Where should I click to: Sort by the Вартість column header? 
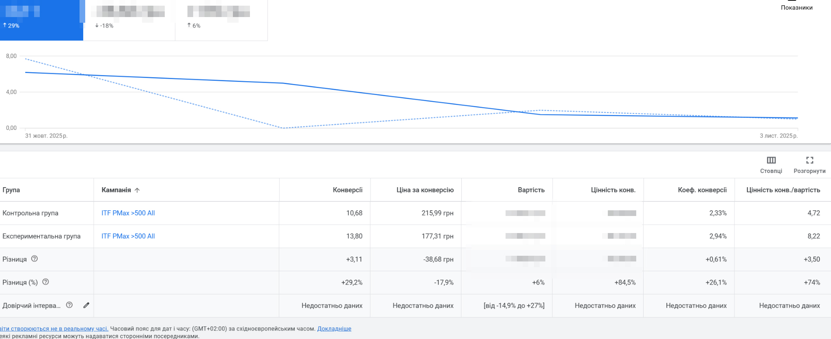tap(531, 190)
